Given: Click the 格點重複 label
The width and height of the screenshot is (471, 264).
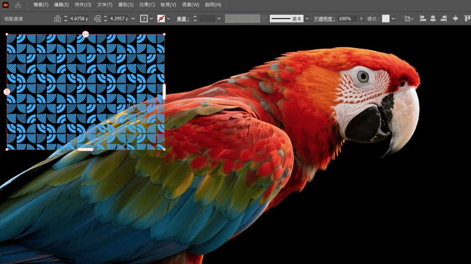Looking at the screenshot, I should click(14, 19).
